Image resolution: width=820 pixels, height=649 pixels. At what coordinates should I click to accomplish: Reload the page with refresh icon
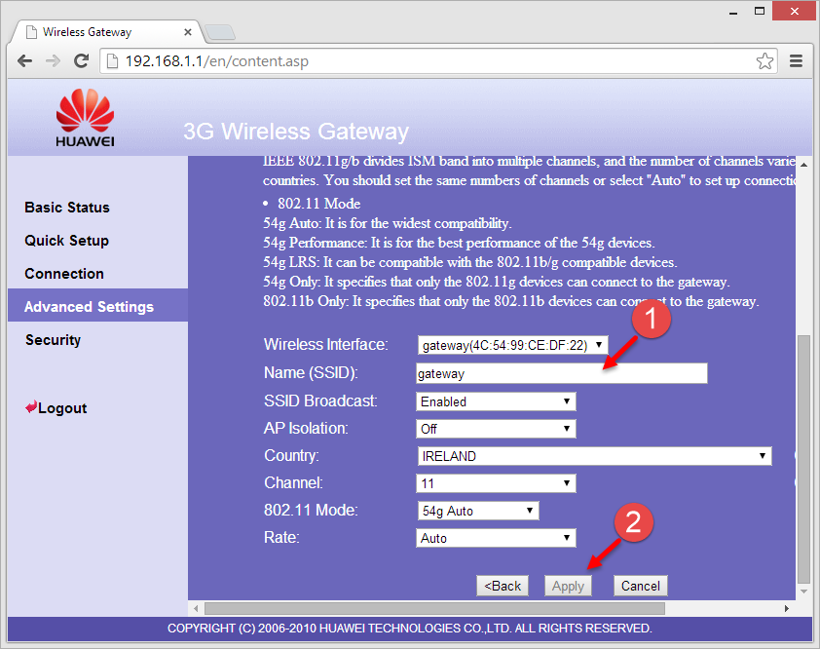click(x=81, y=61)
